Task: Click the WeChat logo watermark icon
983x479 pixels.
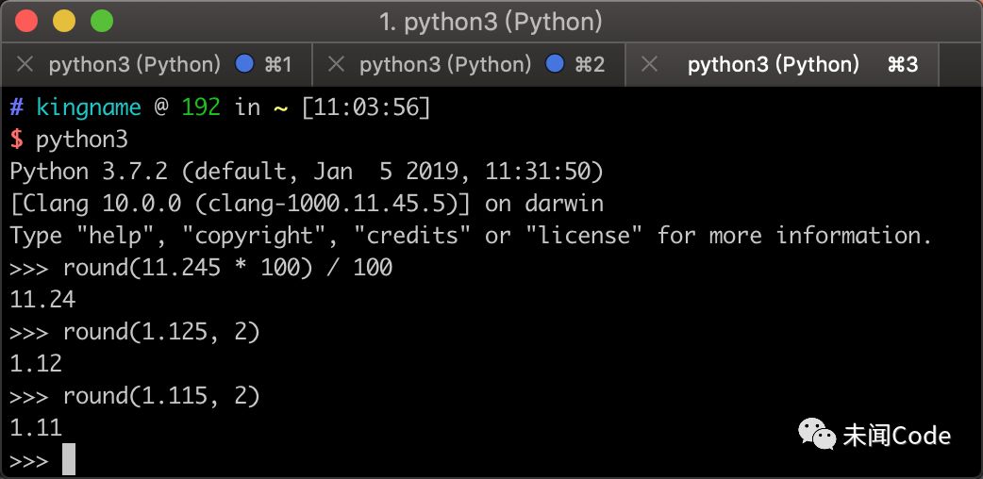Action: (x=817, y=434)
